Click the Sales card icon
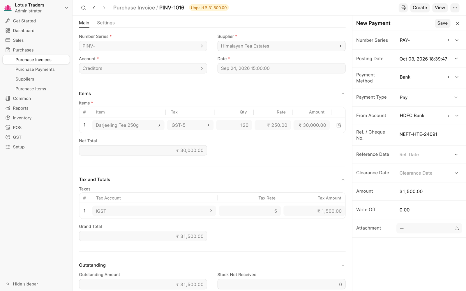The width and height of the screenshot is (466, 291). coord(8,40)
